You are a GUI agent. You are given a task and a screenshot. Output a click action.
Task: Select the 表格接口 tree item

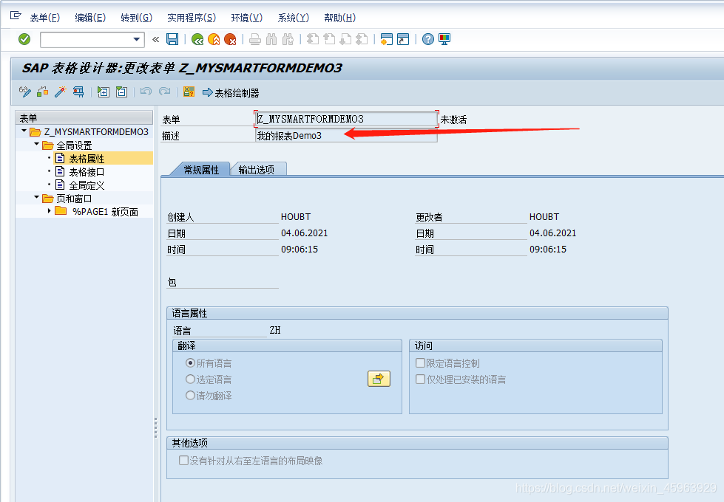point(87,172)
